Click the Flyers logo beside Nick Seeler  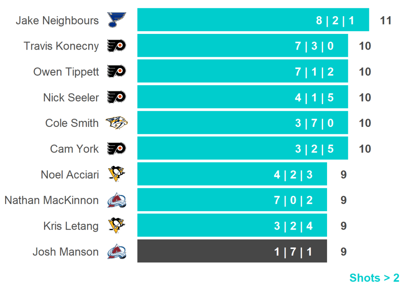[x=116, y=97]
